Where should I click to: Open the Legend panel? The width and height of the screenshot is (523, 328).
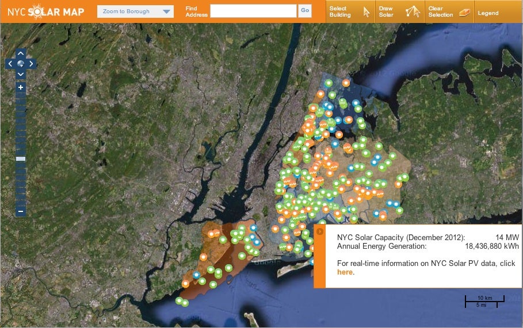coord(487,13)
